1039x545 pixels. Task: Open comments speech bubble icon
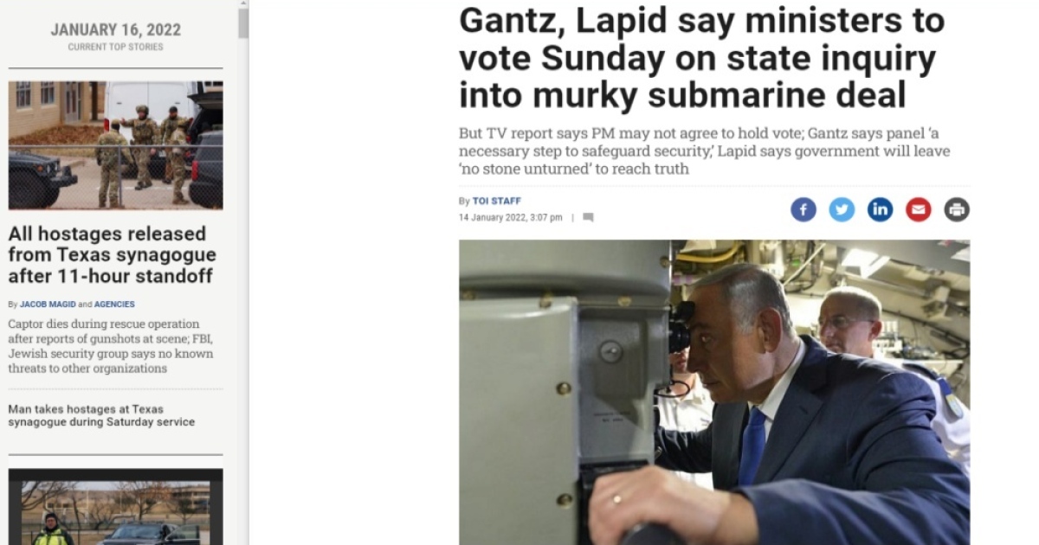(x=588, y=217)
